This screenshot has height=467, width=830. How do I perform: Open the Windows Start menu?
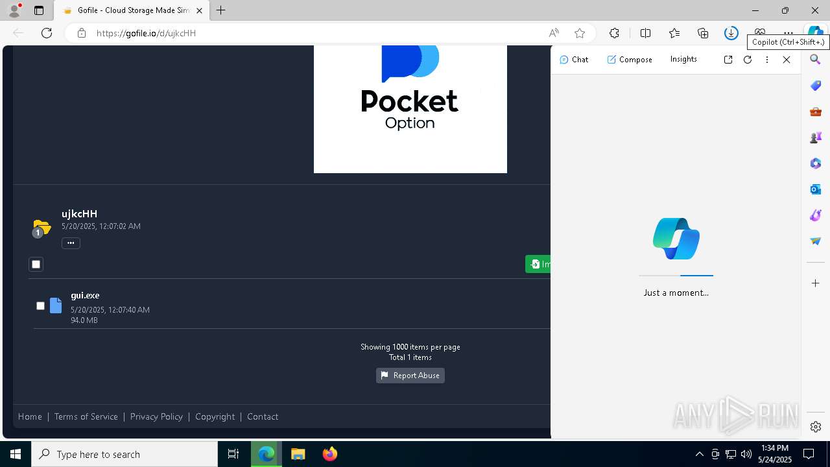click(x=16, y=454)
